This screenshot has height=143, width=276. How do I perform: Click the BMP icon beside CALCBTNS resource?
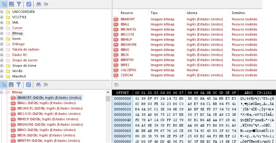[x=116, y=70]
